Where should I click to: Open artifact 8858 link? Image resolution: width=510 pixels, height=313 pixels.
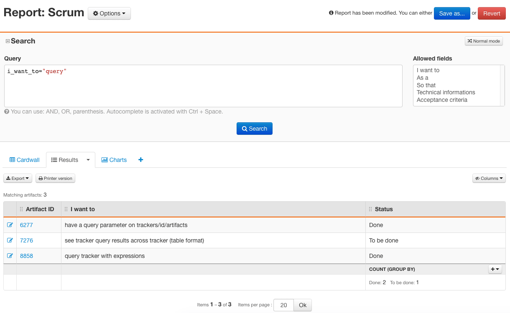pos(26,256)
